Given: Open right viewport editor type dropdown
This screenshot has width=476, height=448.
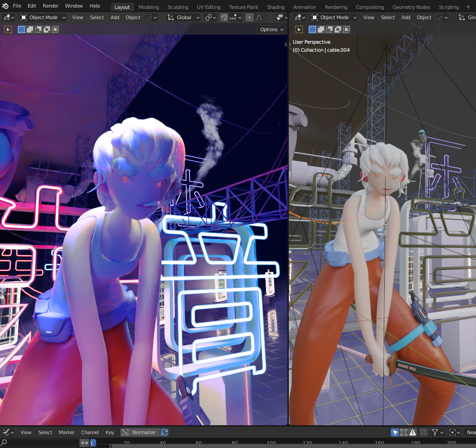Looking at the screenshot, I should click(x=300, y=17).
